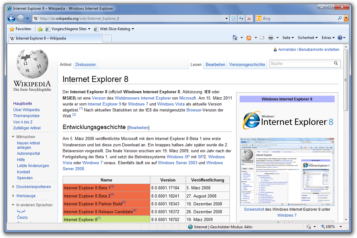Click the Bing search magnifier icon
This screenshot has height=238, width=357.
(x=340, y=18)
